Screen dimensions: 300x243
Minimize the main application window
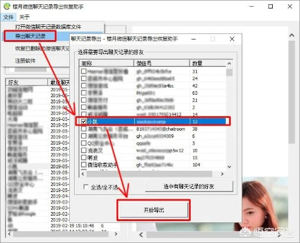[x=251, y=7]
